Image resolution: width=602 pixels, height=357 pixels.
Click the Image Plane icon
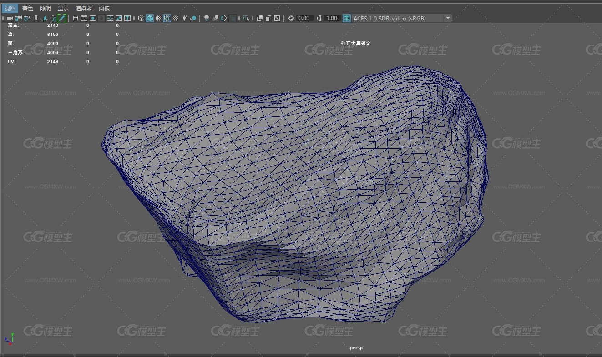pyautogui.click(x=45, y=18)
